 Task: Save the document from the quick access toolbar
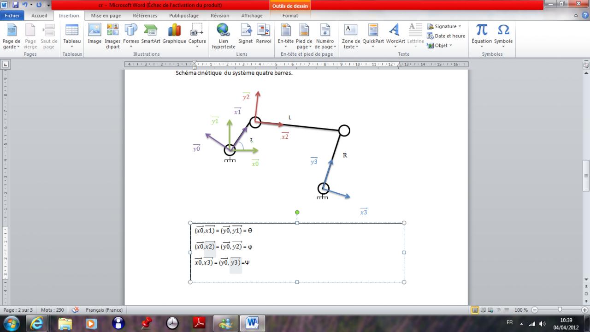pos(16,5)
